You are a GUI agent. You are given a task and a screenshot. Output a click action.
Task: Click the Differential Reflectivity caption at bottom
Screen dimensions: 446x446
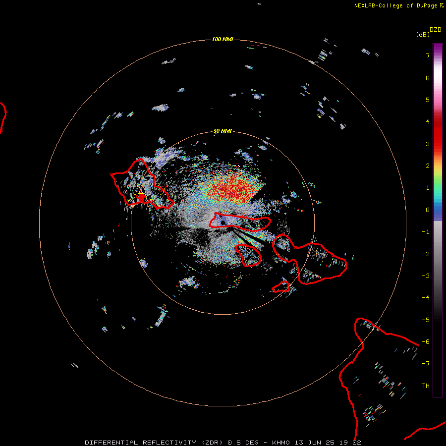click(223, 443)
